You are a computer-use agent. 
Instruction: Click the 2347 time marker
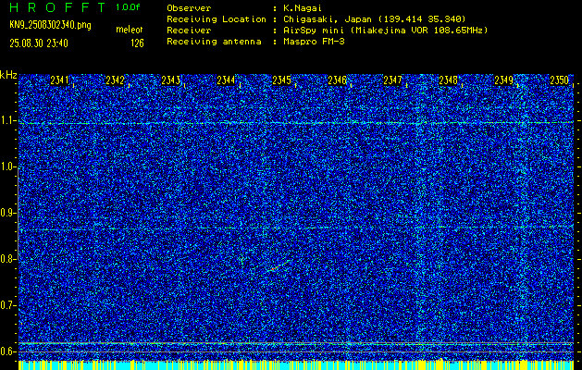[x=392, y=80]
